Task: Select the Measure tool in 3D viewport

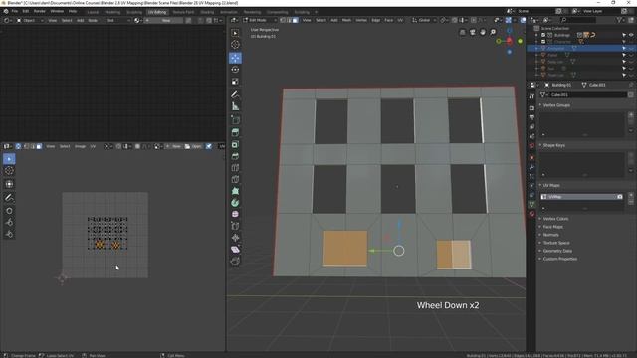Action: click(235, 106)
